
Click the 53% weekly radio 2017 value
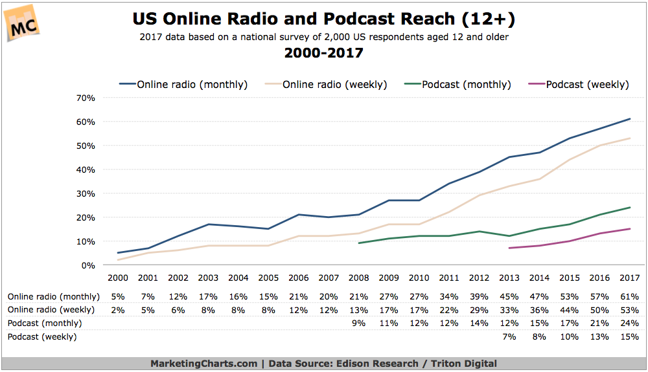[629, 310]
